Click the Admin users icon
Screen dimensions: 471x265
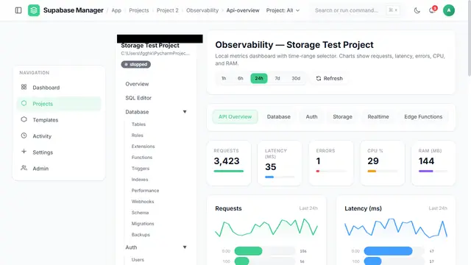24,168
